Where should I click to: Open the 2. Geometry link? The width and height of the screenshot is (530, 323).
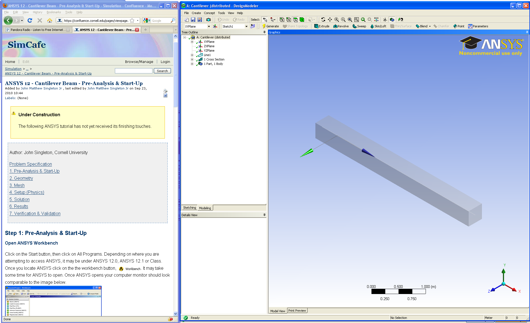[21, 178]
